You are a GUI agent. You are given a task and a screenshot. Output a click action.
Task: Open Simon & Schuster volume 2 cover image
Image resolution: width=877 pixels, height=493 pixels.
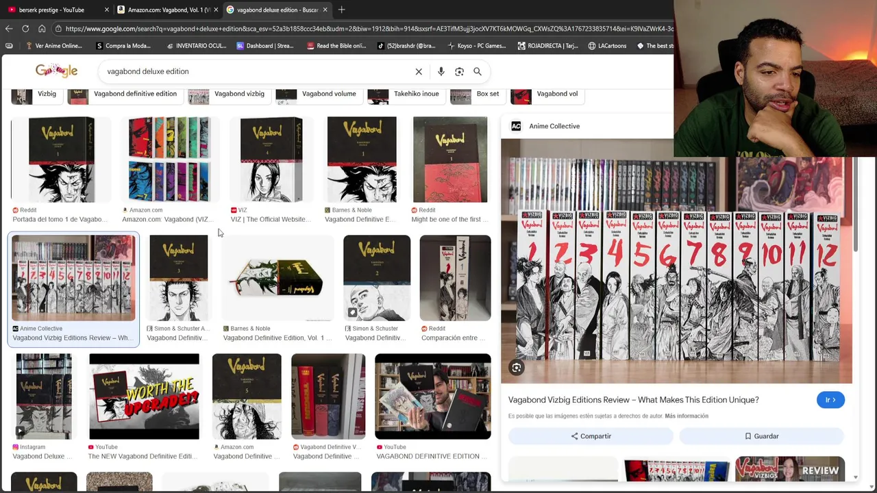click(x=377, y=278)
